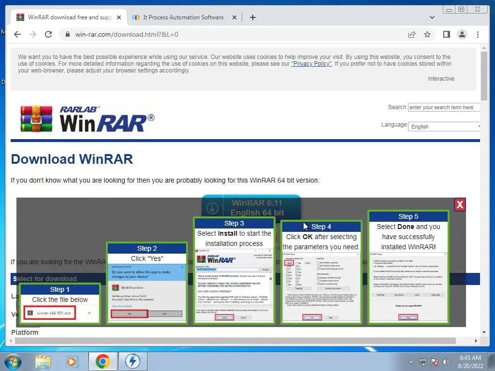
Task: Open the Action Center flag icon
Action: click(x=435, y=362)
